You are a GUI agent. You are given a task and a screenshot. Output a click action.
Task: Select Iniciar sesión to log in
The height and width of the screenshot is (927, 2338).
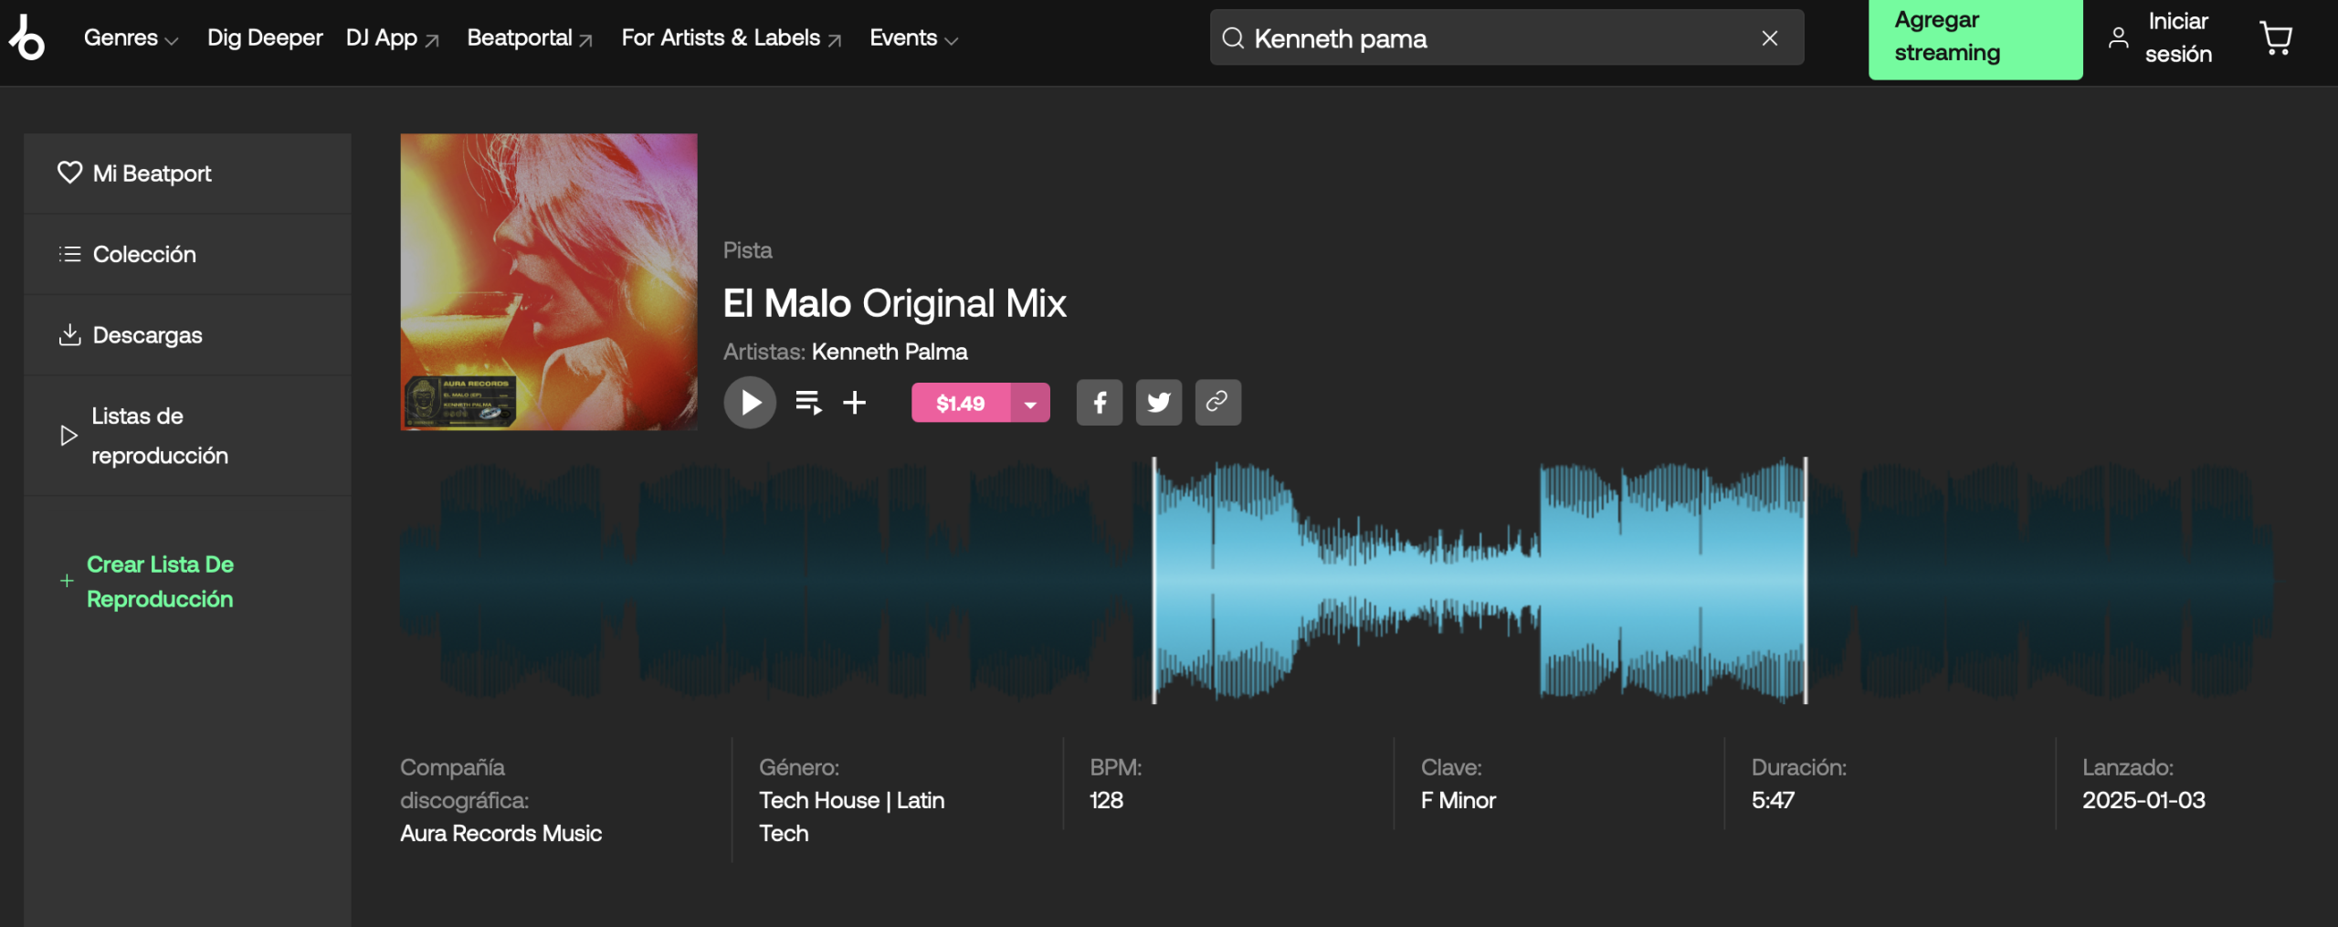(2178, 38)
